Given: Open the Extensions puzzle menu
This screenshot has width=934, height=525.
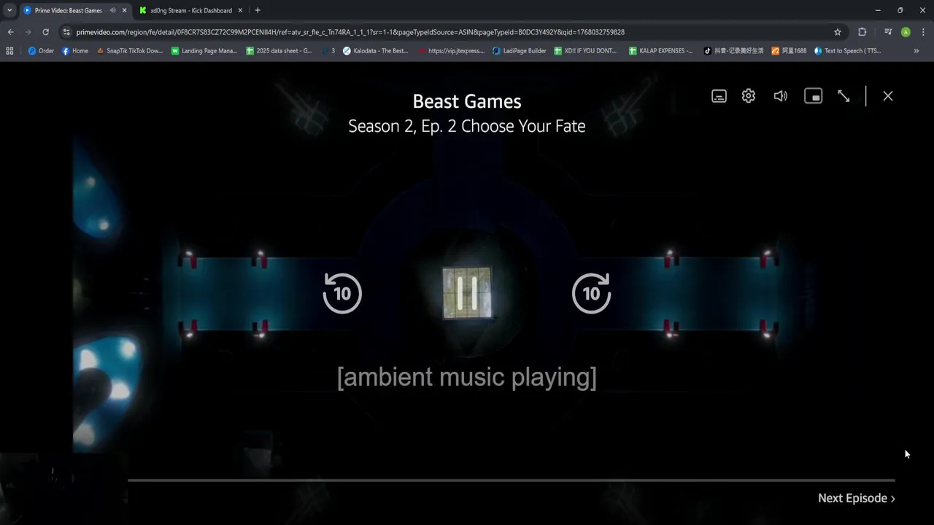Looking at the screenshot, I should click(862, 32).
